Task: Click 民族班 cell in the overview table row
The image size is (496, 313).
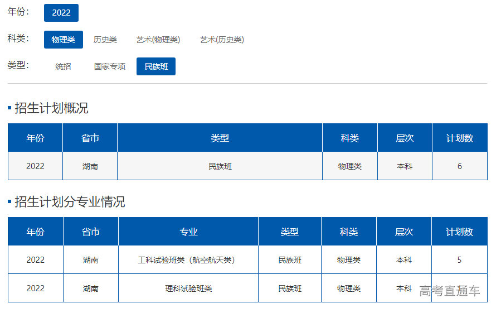Action: (x=220, y=166)
